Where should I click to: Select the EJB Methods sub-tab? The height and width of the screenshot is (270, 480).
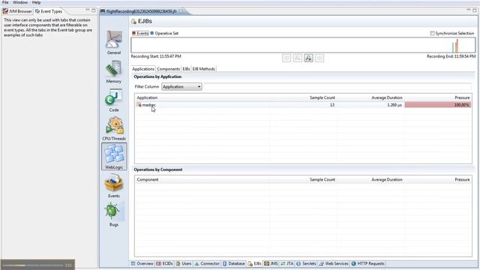pos(203,69)
